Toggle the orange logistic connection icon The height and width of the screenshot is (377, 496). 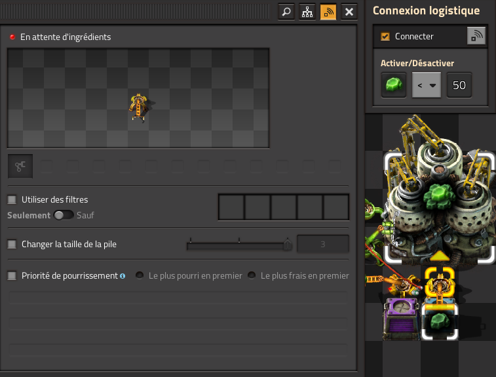click(328, 12)
